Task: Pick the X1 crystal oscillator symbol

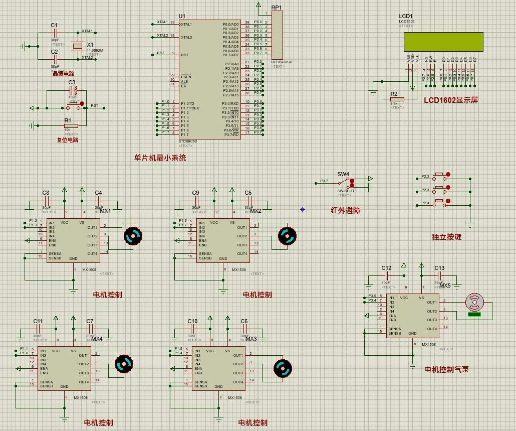Action: tap(78, 46)
